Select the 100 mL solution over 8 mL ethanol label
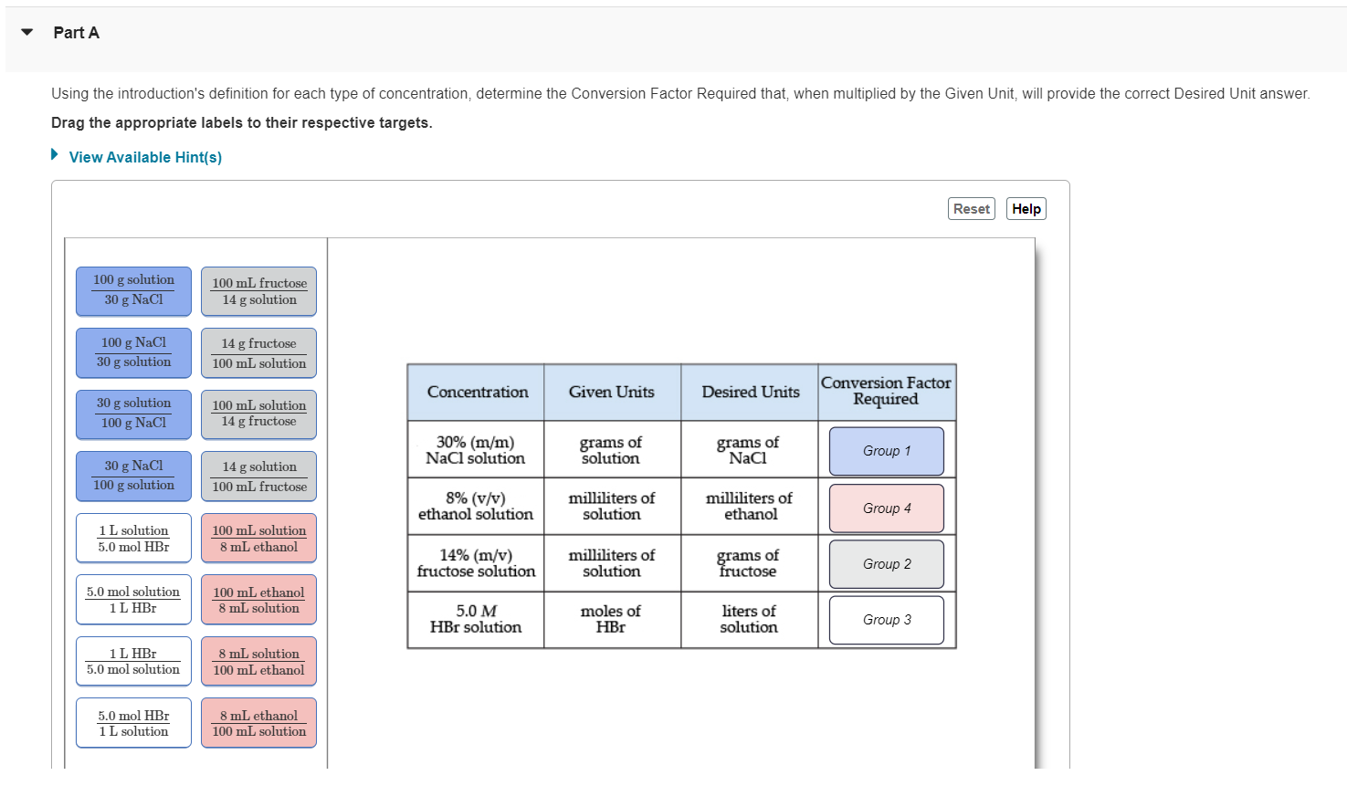The image size is (1347, 786). tap(259, 538)
